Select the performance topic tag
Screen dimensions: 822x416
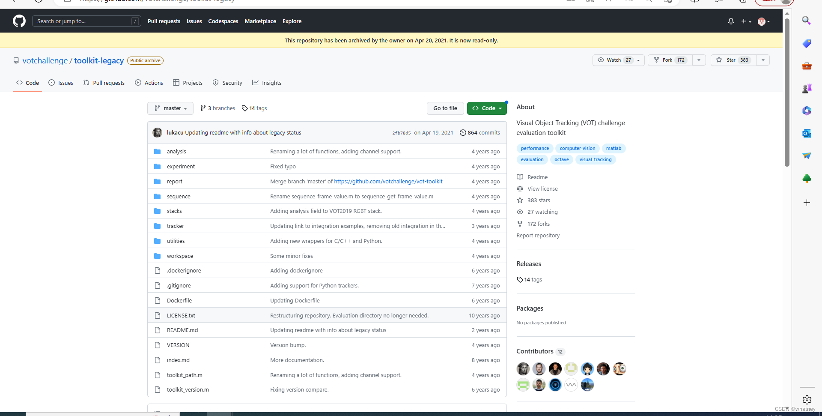click(535, 148)
